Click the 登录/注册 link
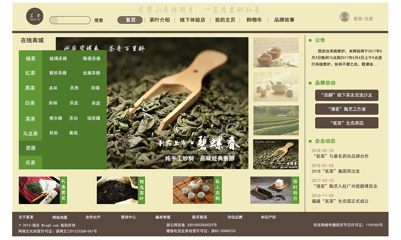 pos(363,19)
